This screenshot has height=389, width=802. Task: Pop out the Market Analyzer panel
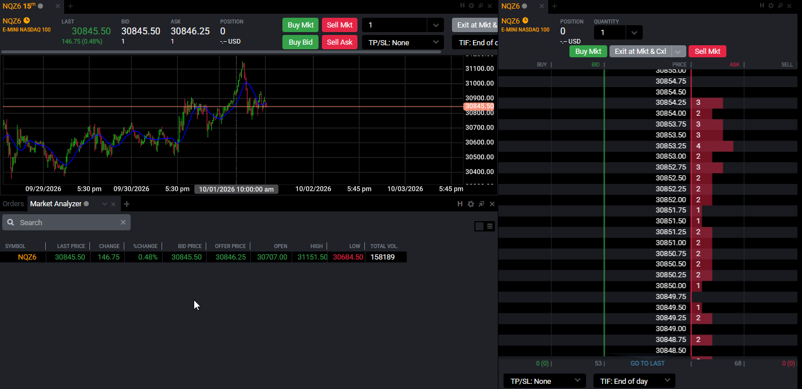[x=481, y=204]
